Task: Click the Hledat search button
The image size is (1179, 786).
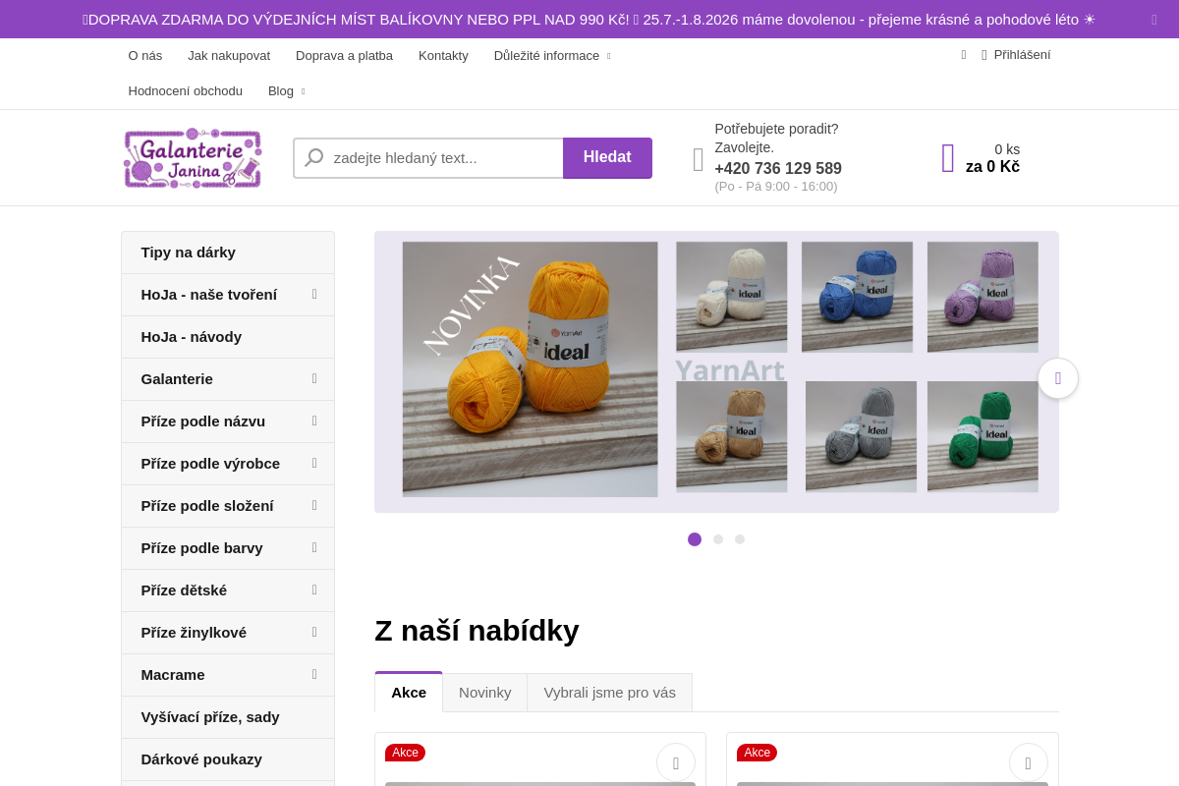Action: point(607,157)
